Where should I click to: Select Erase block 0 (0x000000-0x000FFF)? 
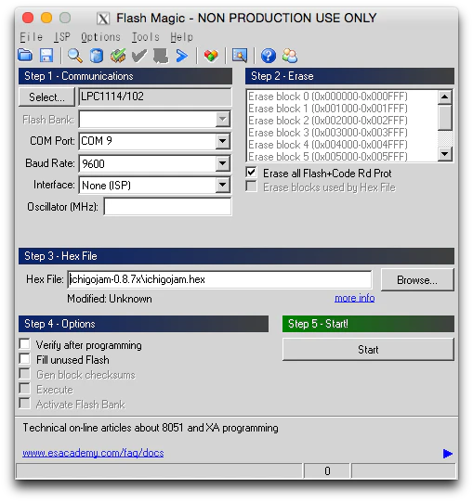[328, 97]
